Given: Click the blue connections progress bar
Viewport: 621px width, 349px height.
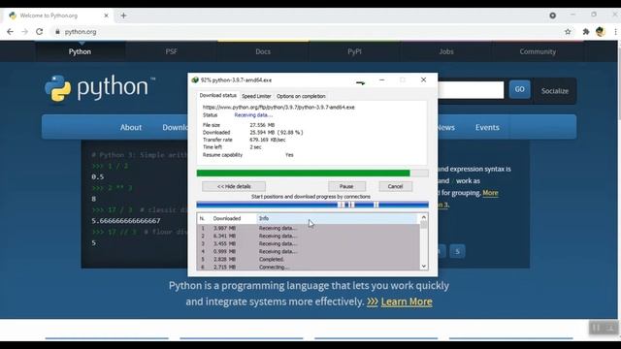Looking at the screenshot, I should (312, 205).
